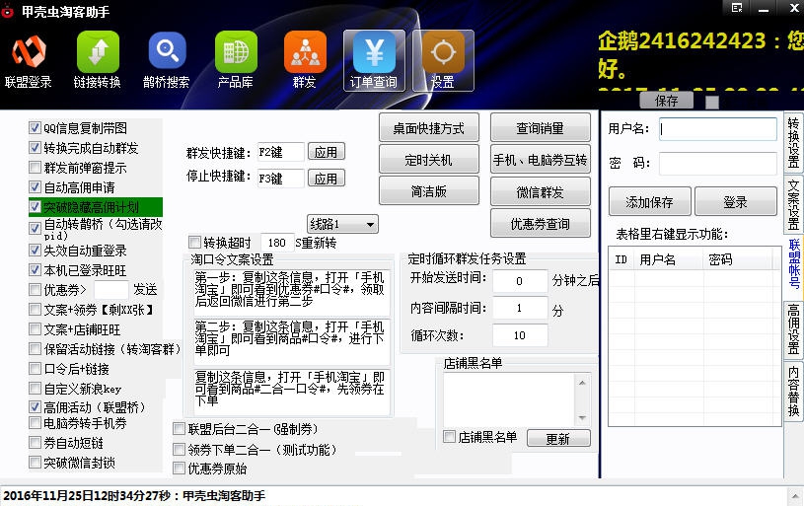This screenshot has width=804, height=506.
Task: Click the 第一步 文案 text box
Action: click(x=291, y=292)
